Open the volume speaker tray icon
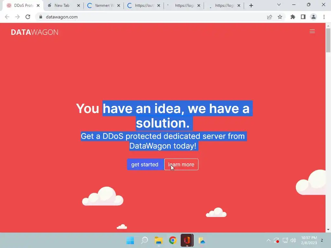This screenshot has width=331, height=248. [x=293, y=240]
